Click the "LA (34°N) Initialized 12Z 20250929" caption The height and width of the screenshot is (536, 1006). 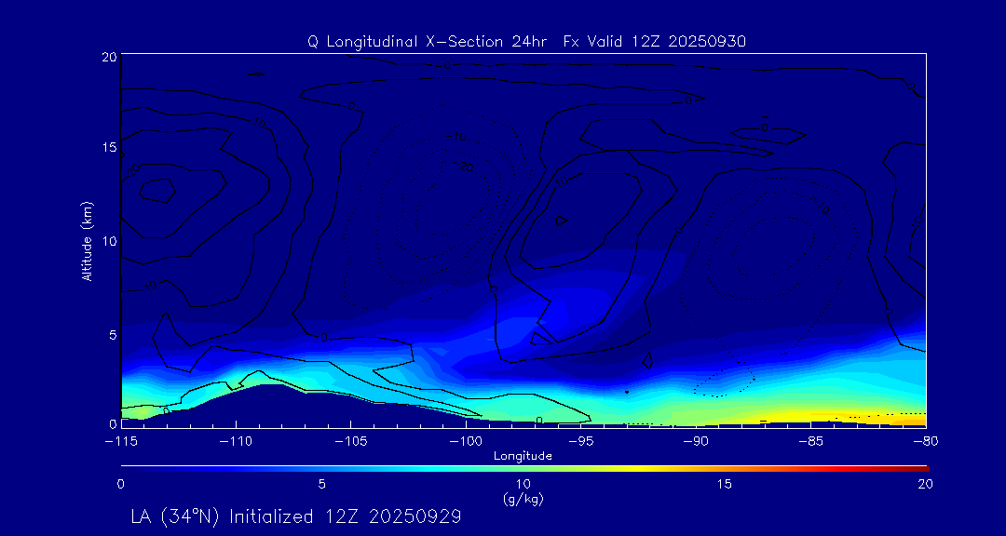click(x=297, y=516)
